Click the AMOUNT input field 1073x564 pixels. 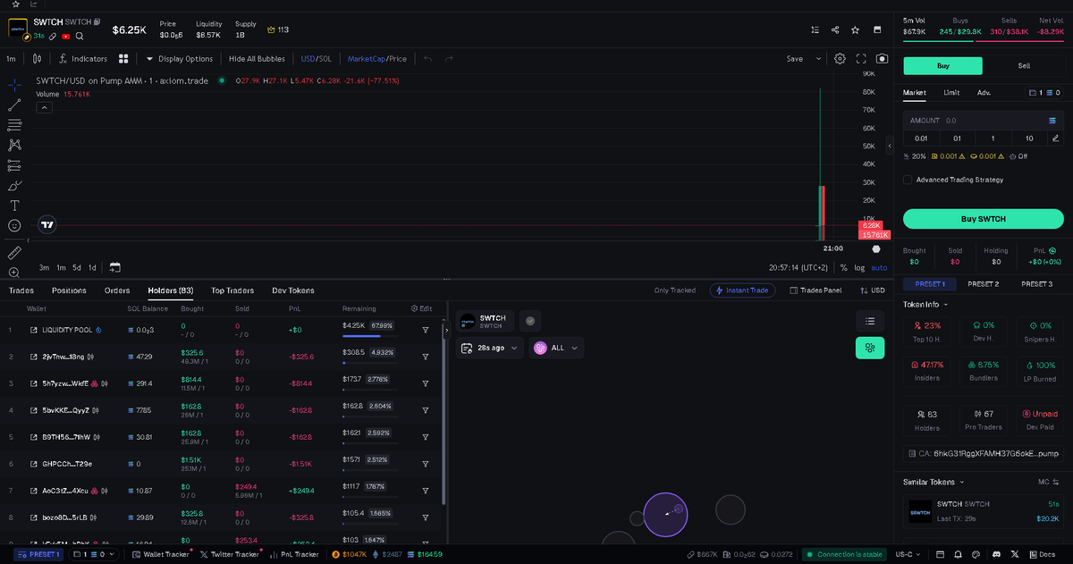click(983, 120)
